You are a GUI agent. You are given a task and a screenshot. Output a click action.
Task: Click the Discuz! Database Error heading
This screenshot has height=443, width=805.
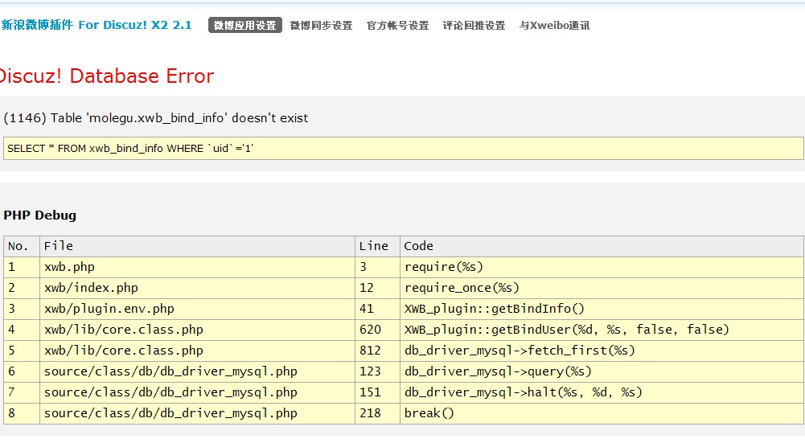tap(106, 76)
